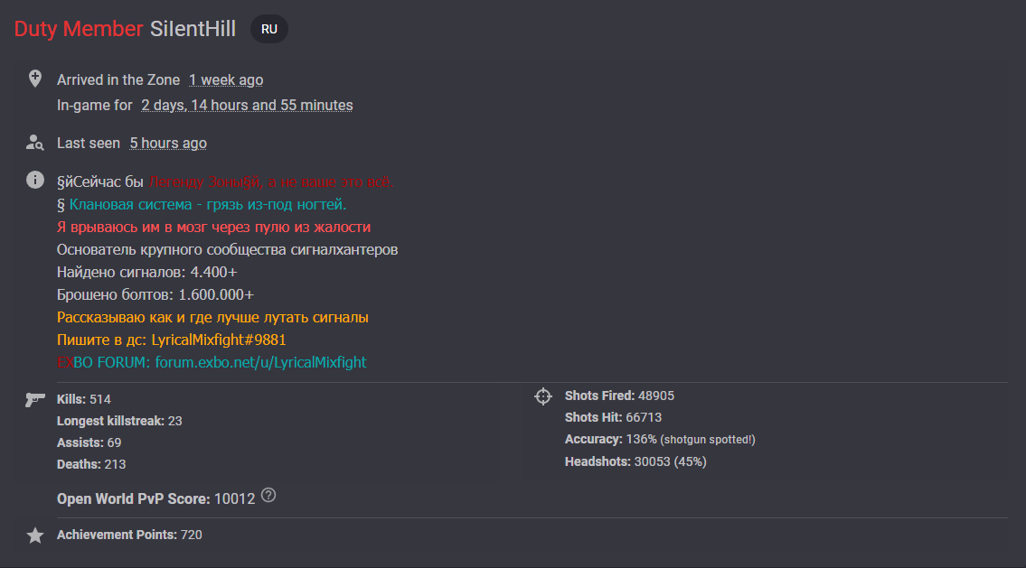Click the Achievement Points 720 text
Viewport: 1026px width, 568px height.
pyautogui.click(x=129, y=535)
